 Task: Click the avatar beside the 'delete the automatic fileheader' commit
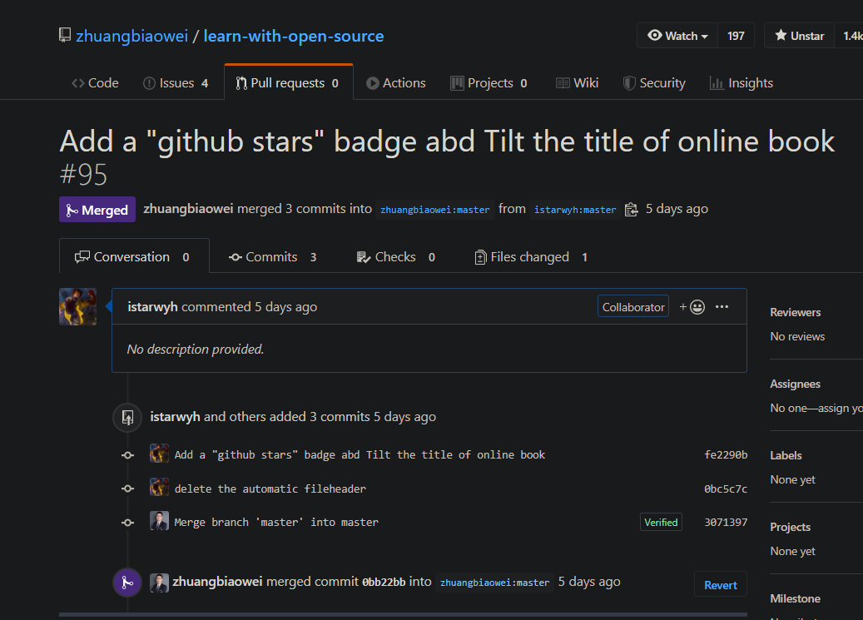coord(159,489)
